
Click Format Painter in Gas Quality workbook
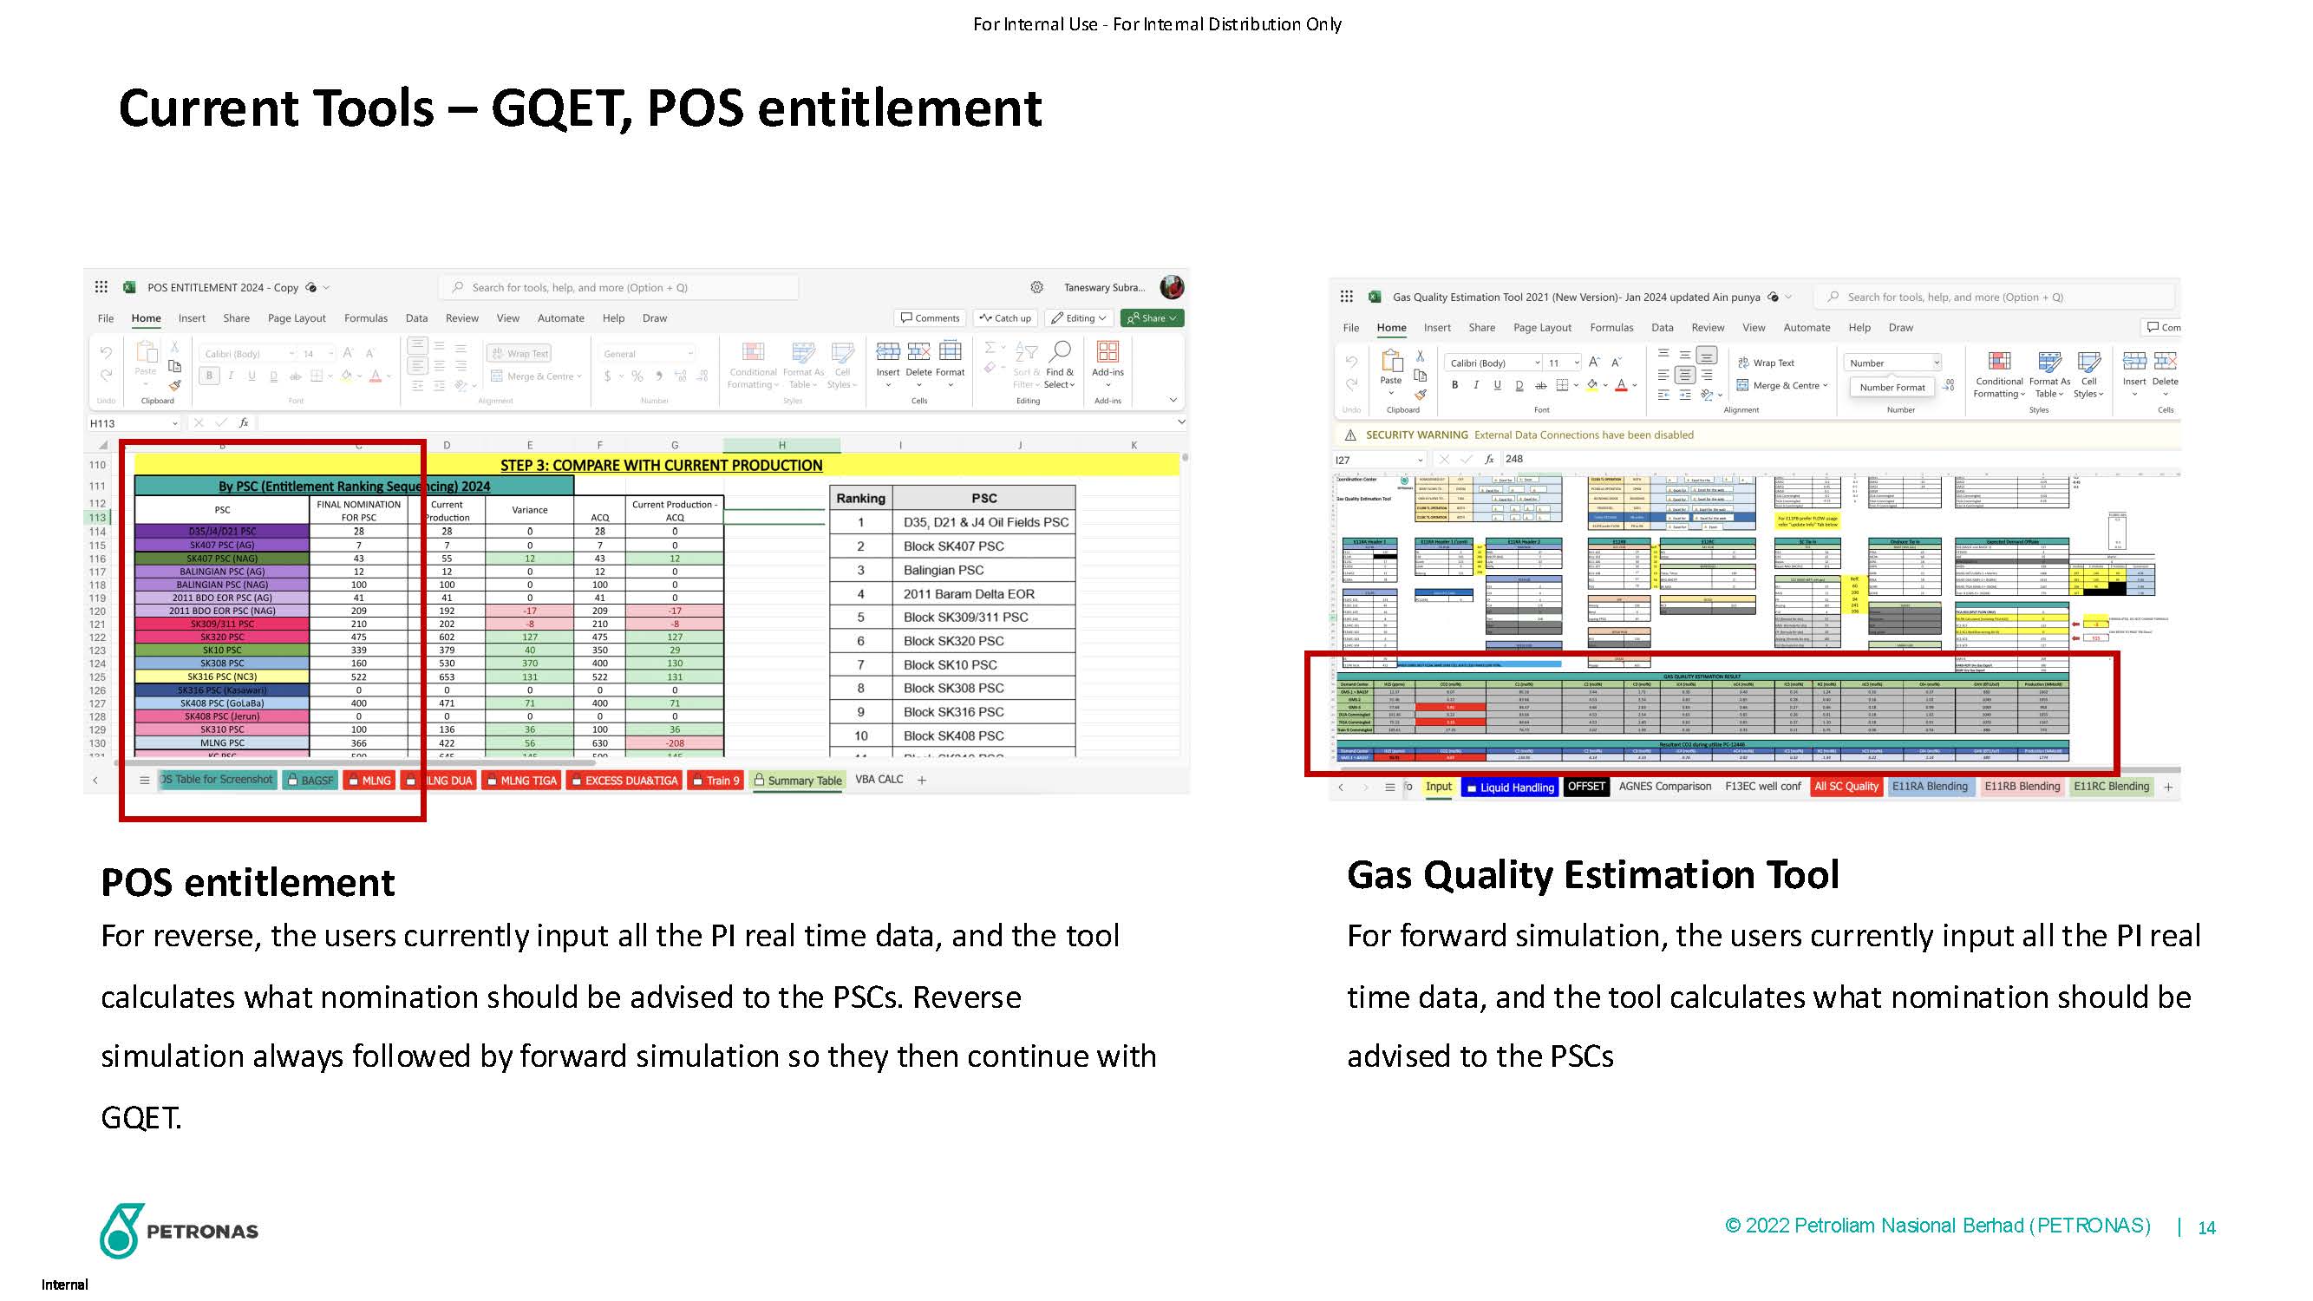pos(1420,394)
